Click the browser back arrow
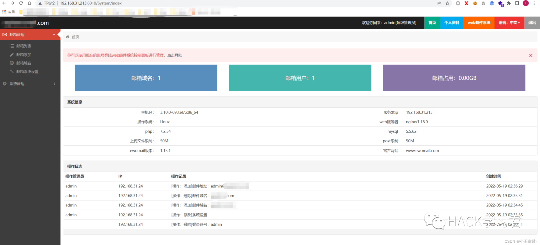This screenshot has height=245, width=540. point(4,3)
